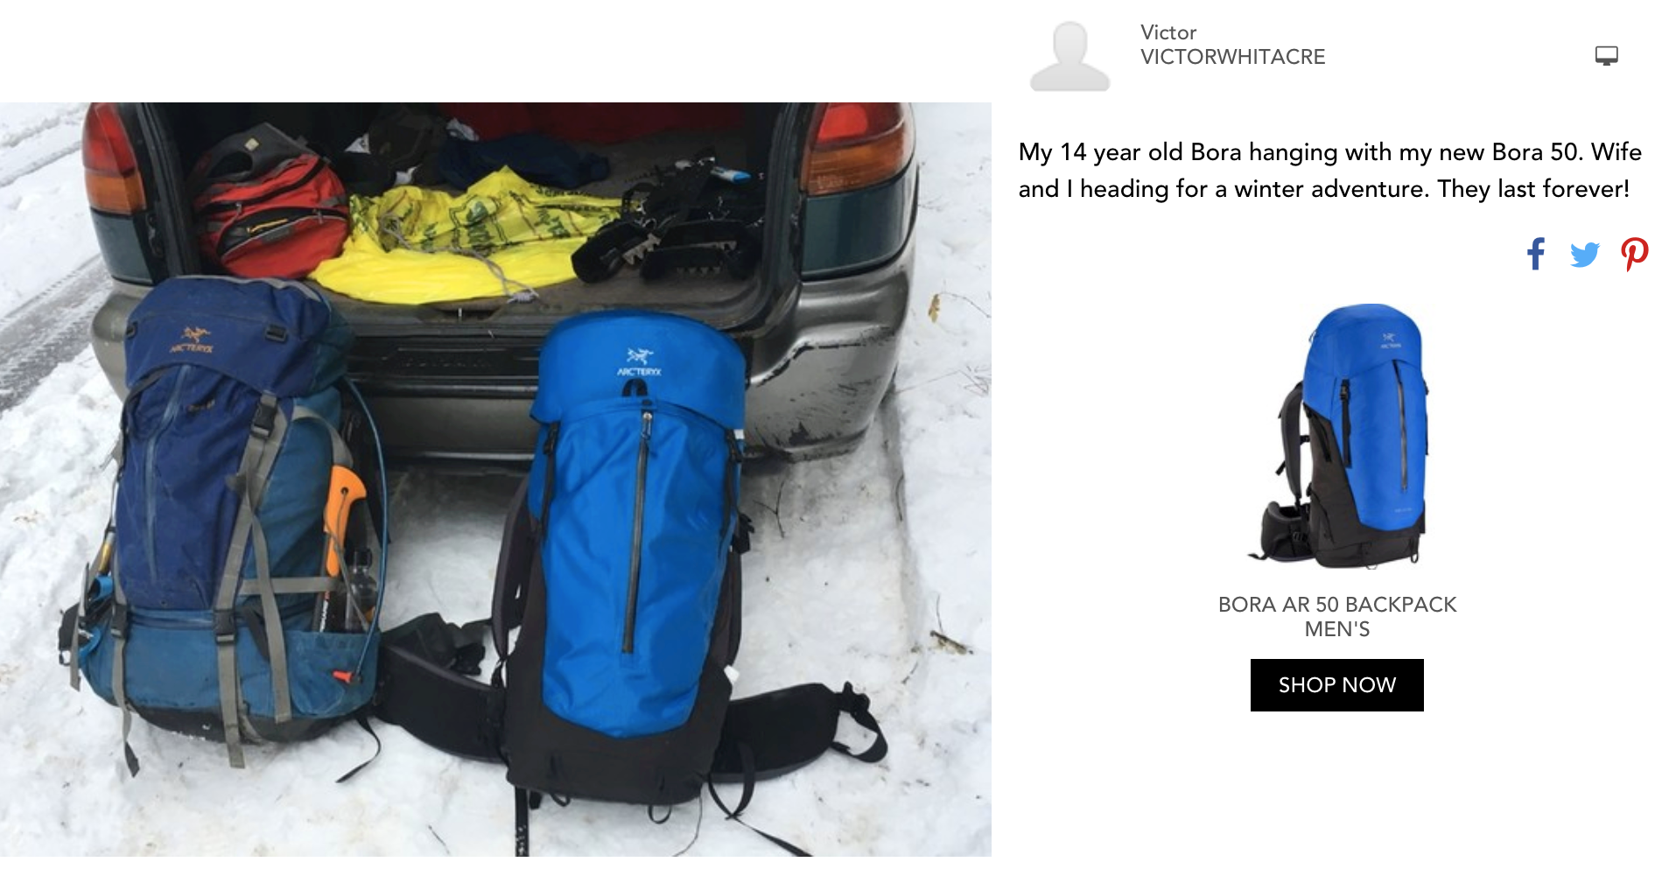Share this post on Facebook
Image resolution: width=1662 pixels, height=890 pixels.
click(1536, 255)
